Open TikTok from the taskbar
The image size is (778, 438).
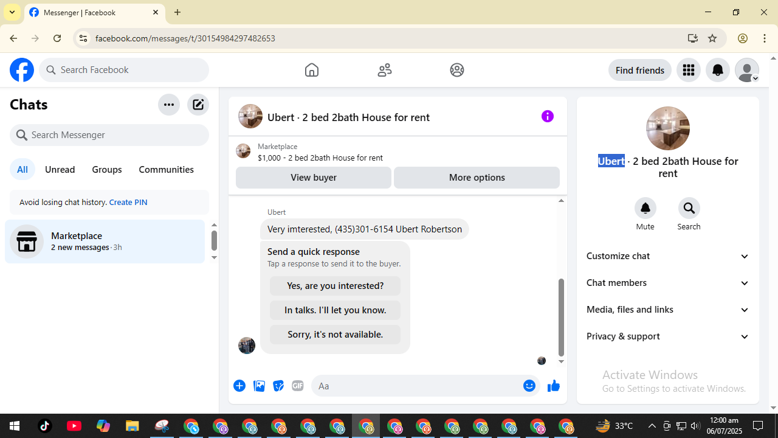[45, 426]
